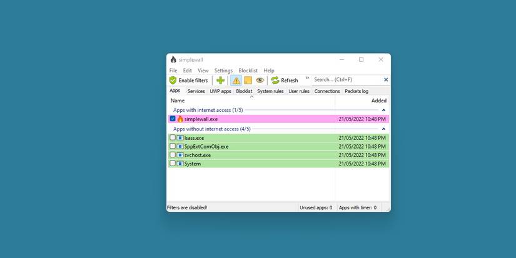Click the resize grip in status bar corner

click(388, 209)
